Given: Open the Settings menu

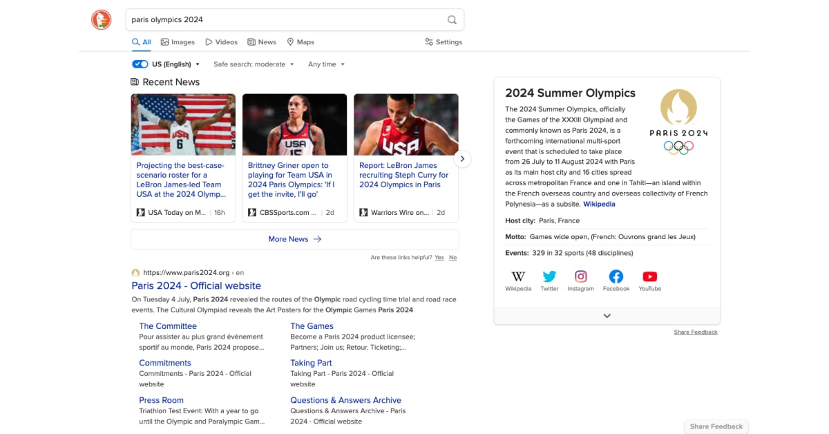Looking at the screenshot, I should point(444,42).
